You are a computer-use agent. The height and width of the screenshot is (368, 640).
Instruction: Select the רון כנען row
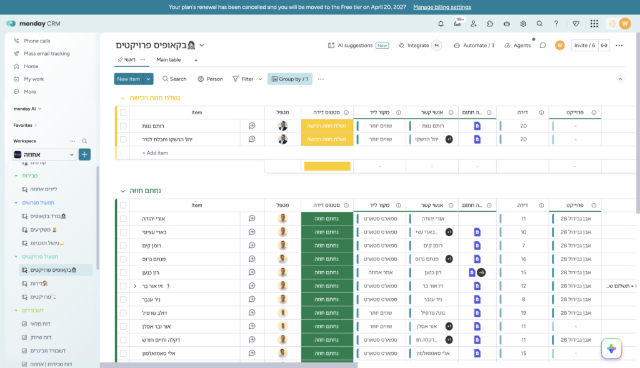click(x=123, y=272)
